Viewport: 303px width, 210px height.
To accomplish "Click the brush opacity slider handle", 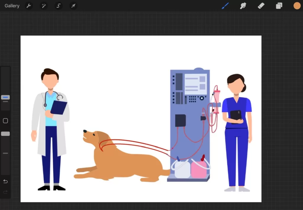I will pos(5,134).
